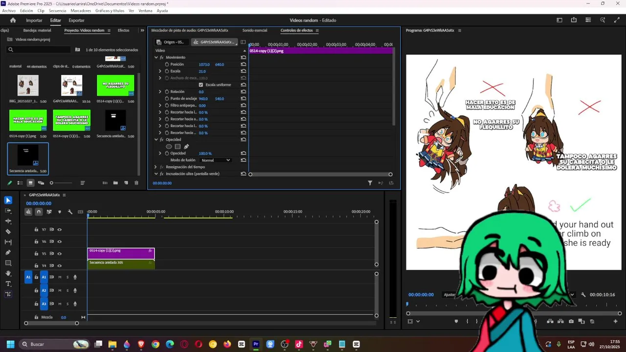Mute audio track A1
This screenshot has width=626, height=352.
(60, 277)
